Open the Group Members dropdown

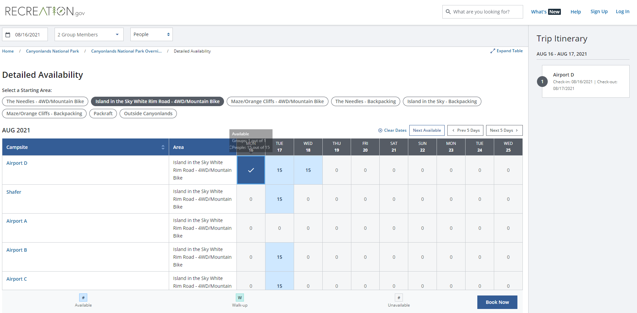point(89,34)
